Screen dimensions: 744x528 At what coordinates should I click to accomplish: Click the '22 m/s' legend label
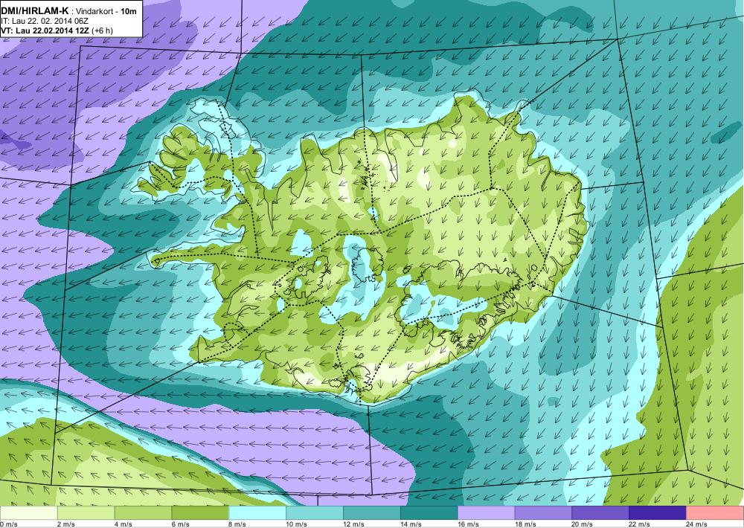639,524
